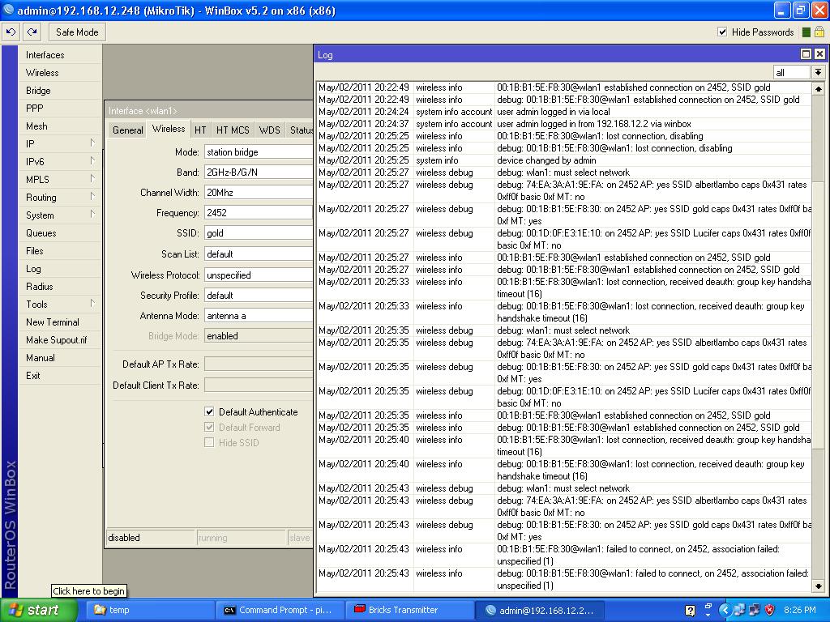Click the yellow padlock icon
This screenshot has width=830, height=622.
click(x=819, y=32)
